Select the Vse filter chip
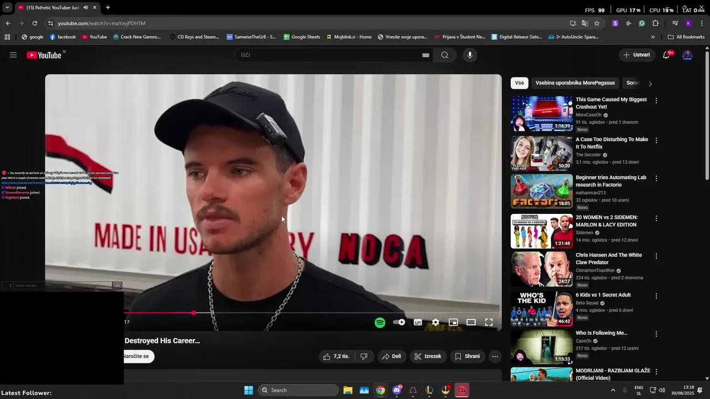710x399 pixels. click(x=519, y=83)
